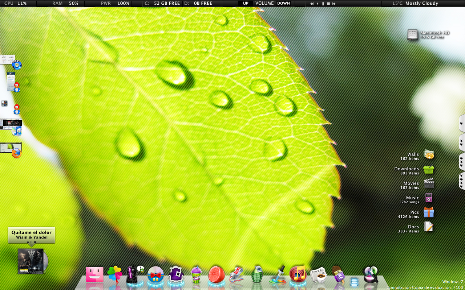Click pause in the top bar player
Viewport: 465px width, 290px height.
coord(323,4)
